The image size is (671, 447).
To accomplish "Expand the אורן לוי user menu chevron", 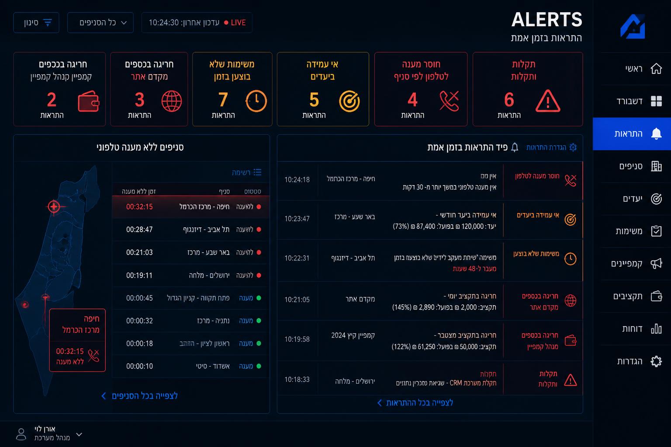I will click(x=79, y=434).
